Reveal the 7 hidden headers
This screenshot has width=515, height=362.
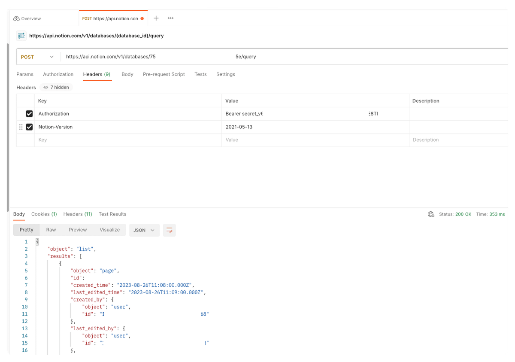pos(56,87)
